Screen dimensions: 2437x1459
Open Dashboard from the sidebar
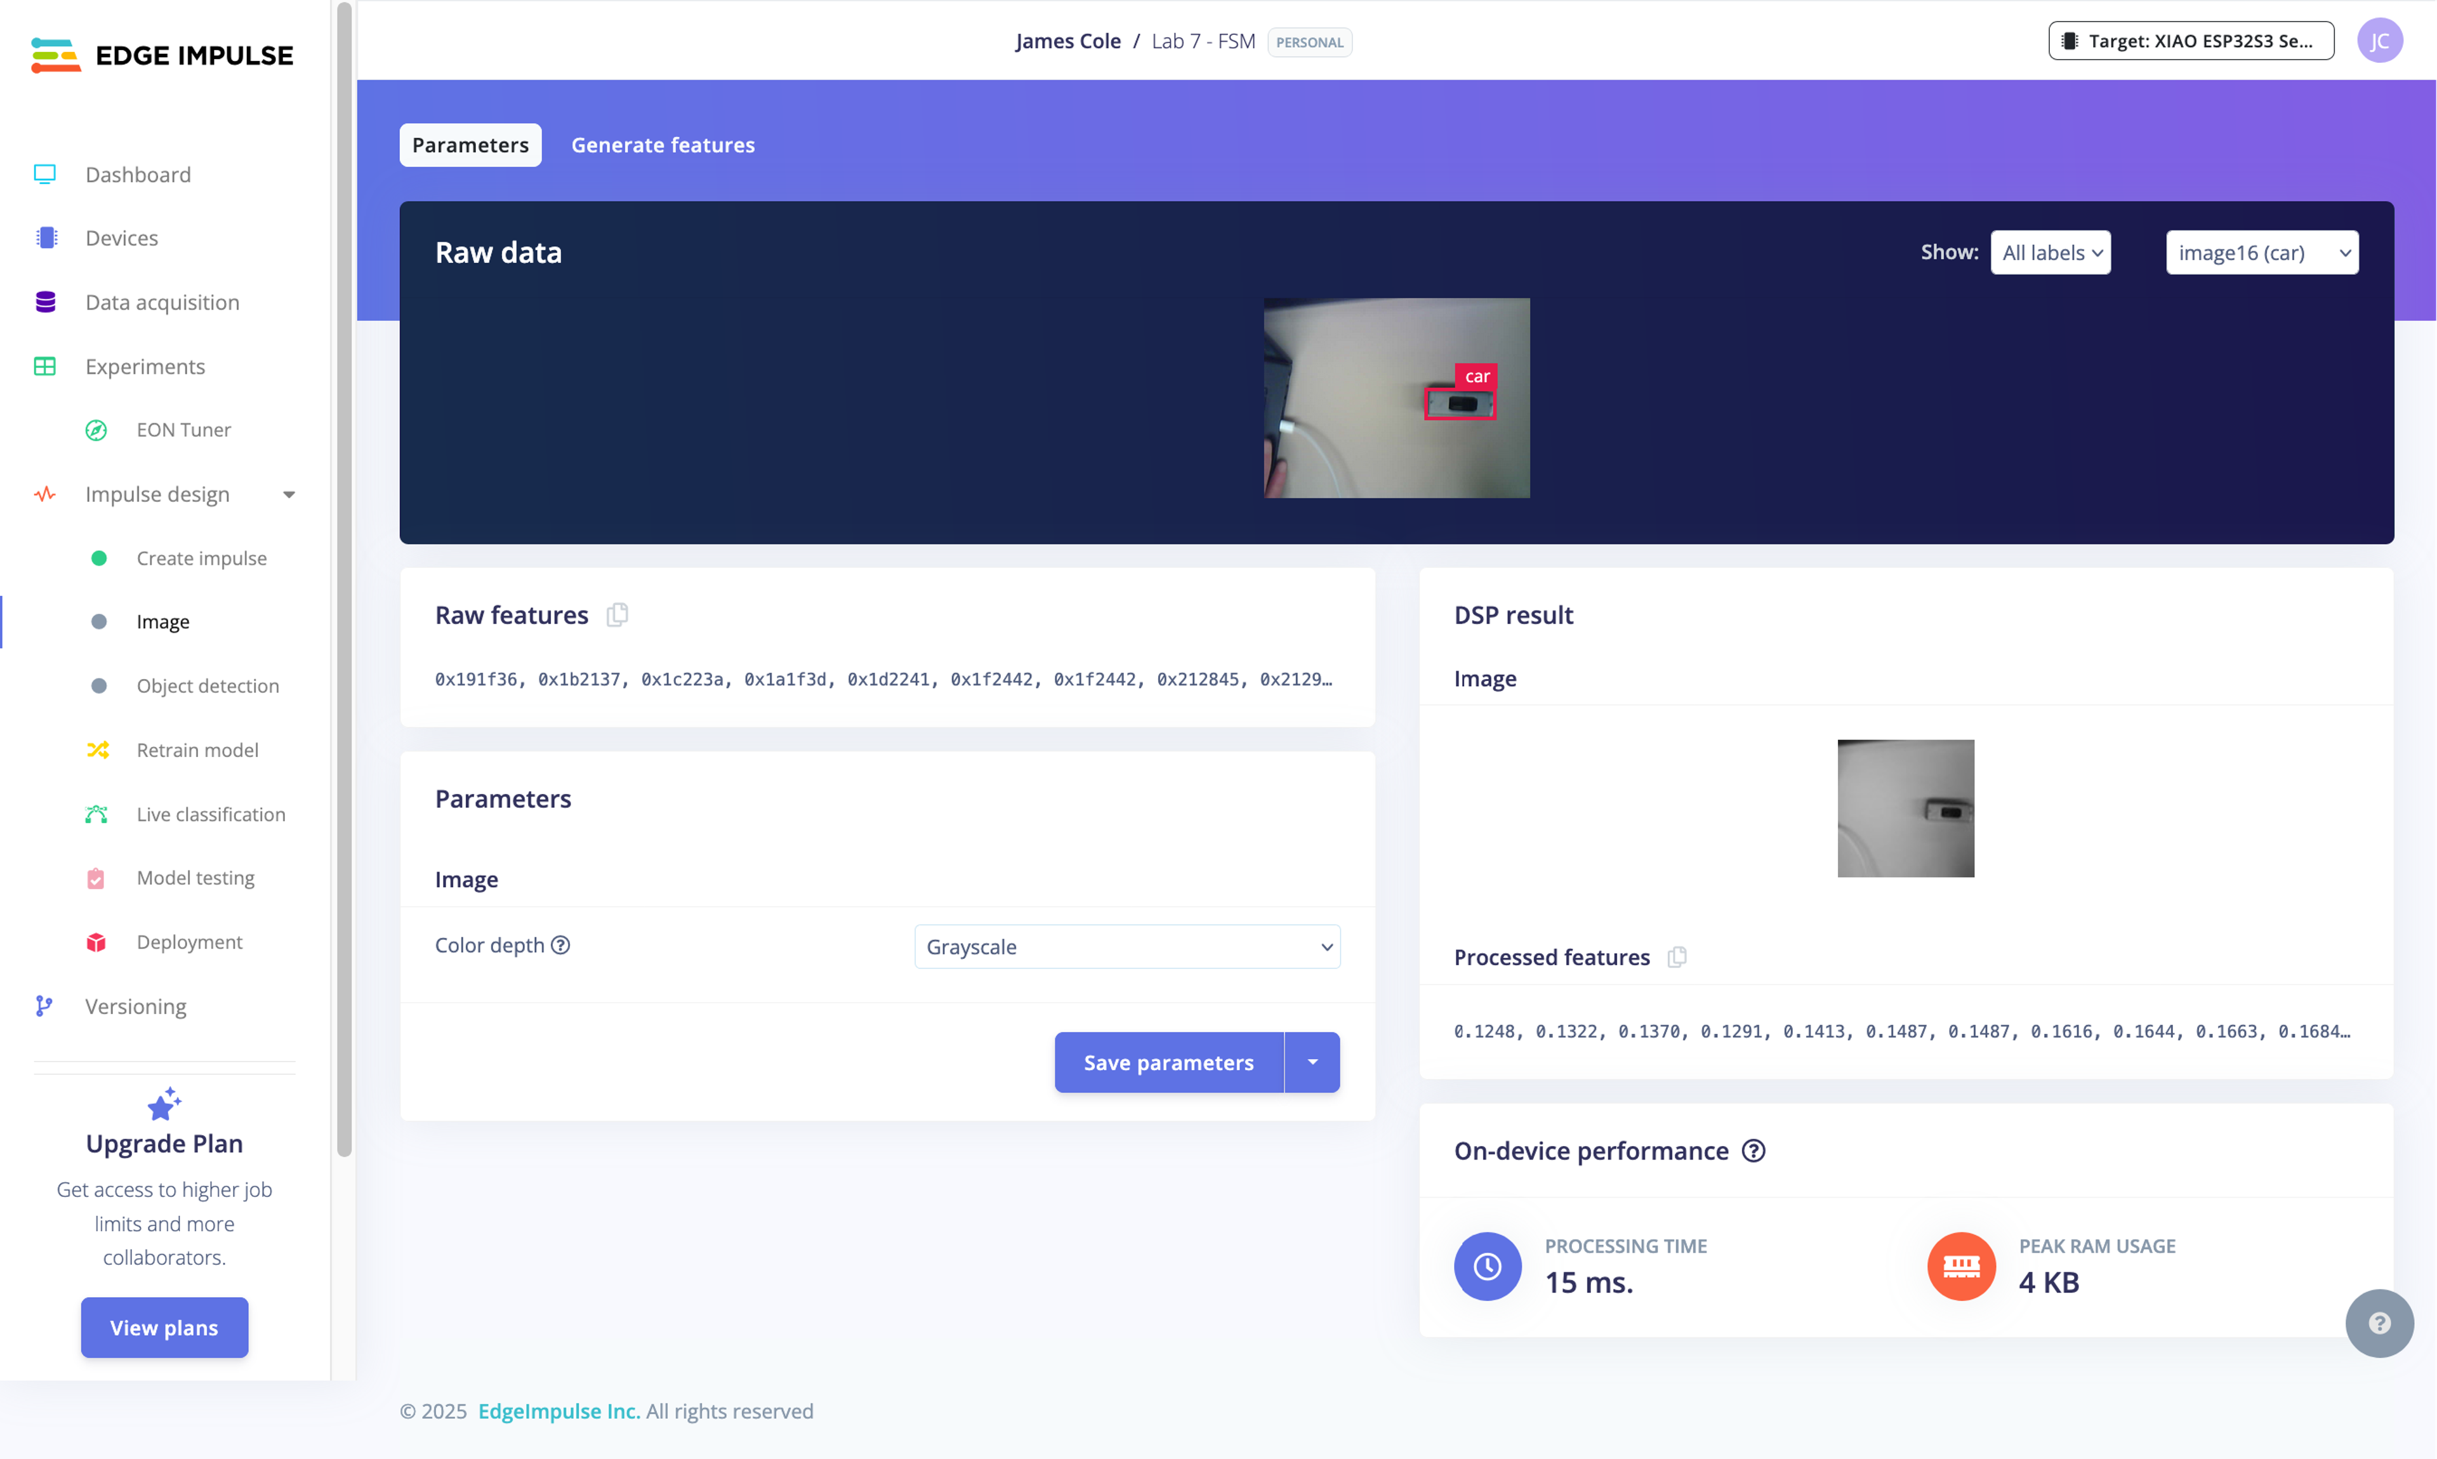click(138, 174)
